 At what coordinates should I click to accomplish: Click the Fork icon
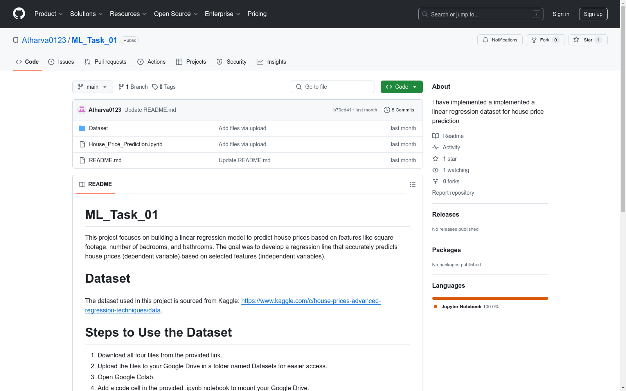534,40
